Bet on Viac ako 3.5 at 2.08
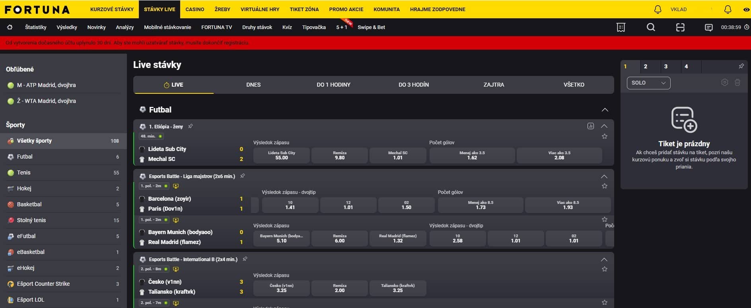This screenshot has width=751, height=308. tap(559, 155)
